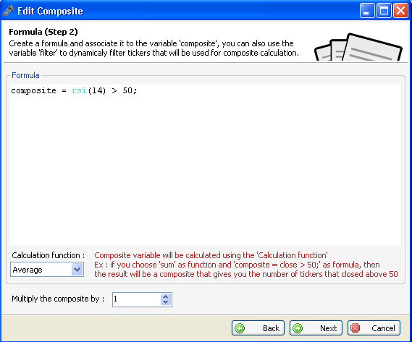Click the documents illustration in header
The height and width of the screenshot is (342, 412).
coord(358,47)
